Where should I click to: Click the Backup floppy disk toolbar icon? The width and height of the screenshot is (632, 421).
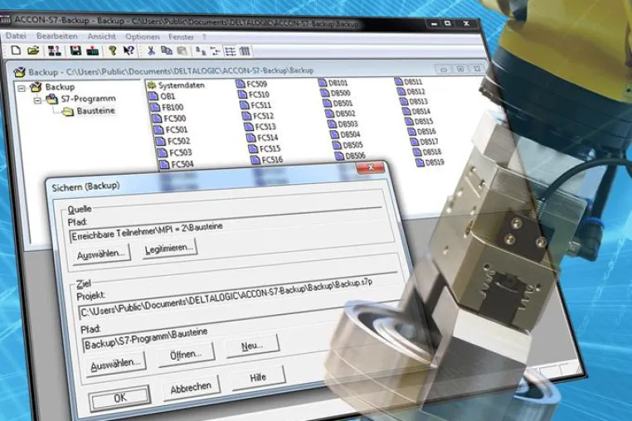[x=75, y=51]
